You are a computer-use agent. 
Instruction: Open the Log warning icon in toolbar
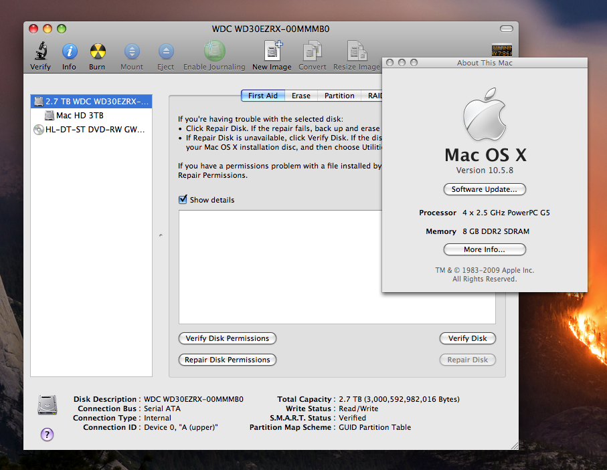point(502,50)
